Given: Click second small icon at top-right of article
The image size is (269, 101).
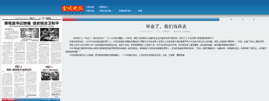Looking at the screenshot, I should 242,19.
